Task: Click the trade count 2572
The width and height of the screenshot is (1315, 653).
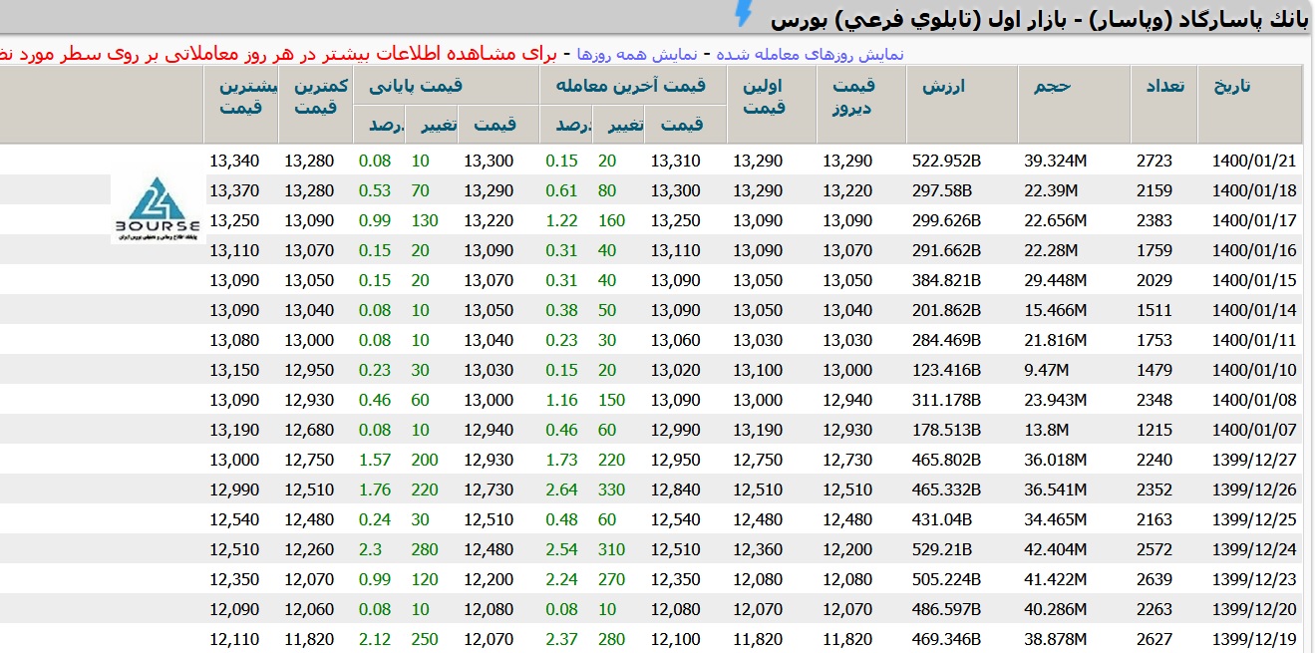Action: [x=1154, y=549]
